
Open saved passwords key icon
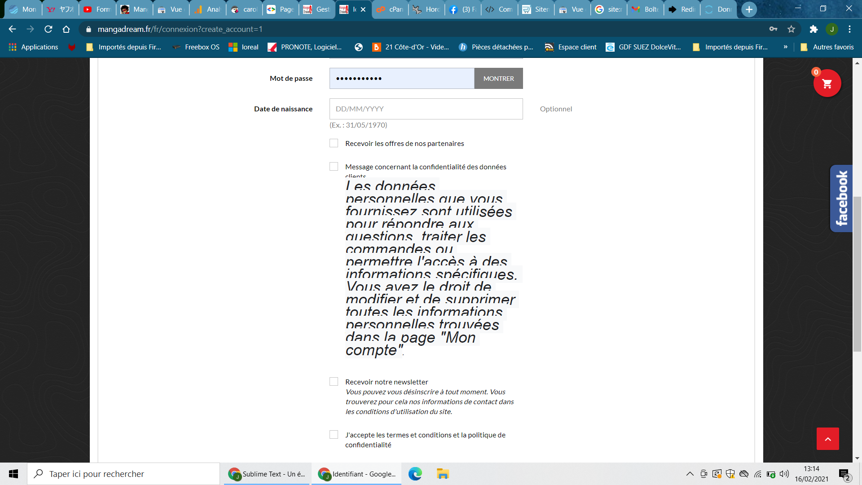tap(773, 29)
